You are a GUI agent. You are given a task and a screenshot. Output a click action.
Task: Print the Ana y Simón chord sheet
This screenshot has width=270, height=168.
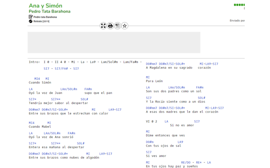[111, 26]
